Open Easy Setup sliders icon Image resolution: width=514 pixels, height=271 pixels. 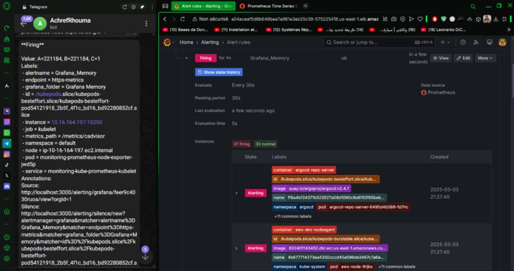(x=505, y=19)
